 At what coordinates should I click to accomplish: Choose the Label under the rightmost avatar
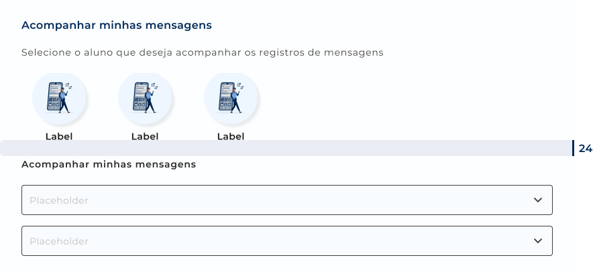click(231, 136)
